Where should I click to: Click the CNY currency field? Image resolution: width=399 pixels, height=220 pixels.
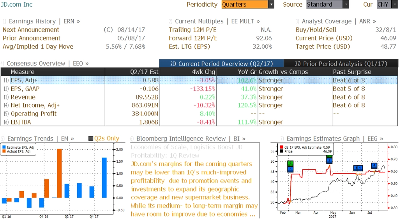(x=384, y=4)
